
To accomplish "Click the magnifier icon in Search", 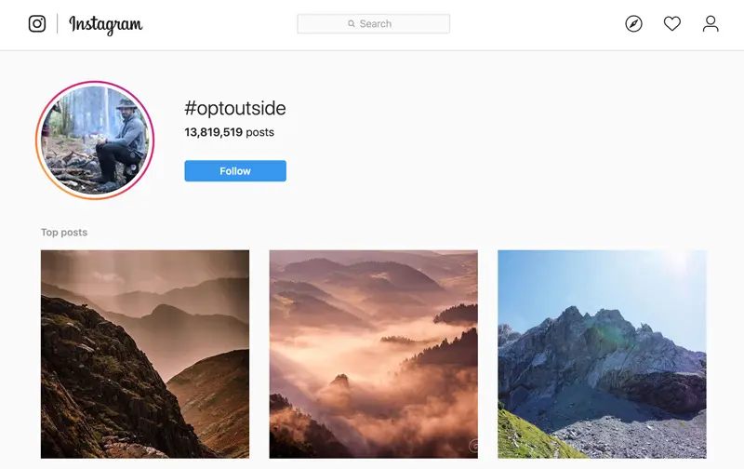I will pos(352,24).
